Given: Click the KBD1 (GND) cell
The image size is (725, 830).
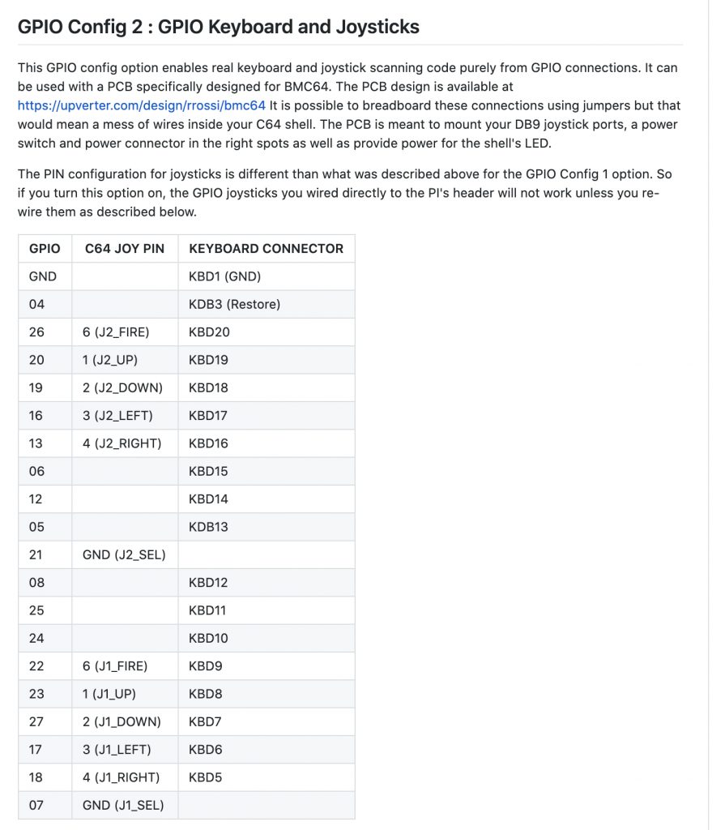Looking at the screenshot, I should click(267, 276).
